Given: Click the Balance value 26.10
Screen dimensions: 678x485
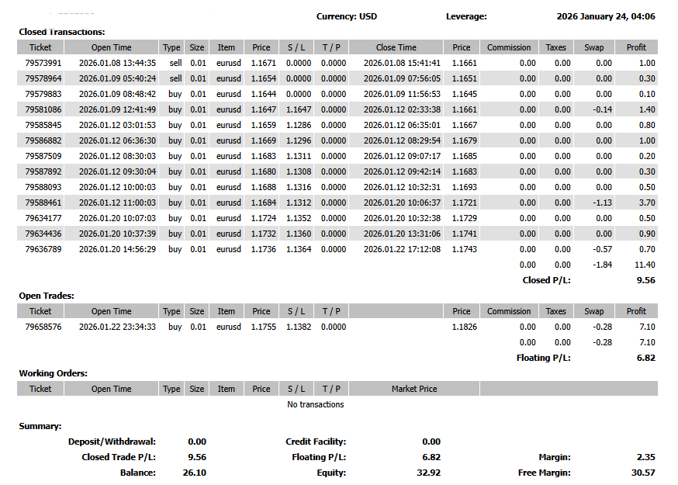Looking at the screenshot, I should click(195, 473).
